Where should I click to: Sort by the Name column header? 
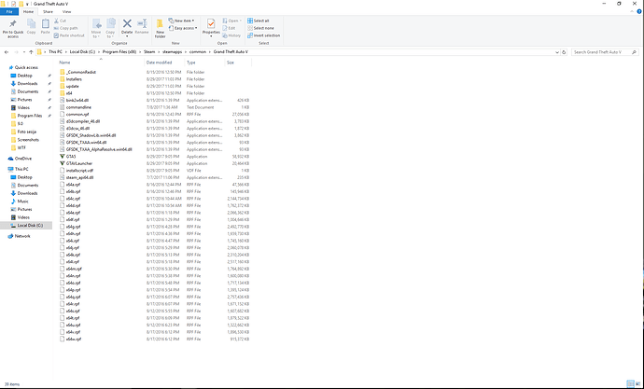65,63
